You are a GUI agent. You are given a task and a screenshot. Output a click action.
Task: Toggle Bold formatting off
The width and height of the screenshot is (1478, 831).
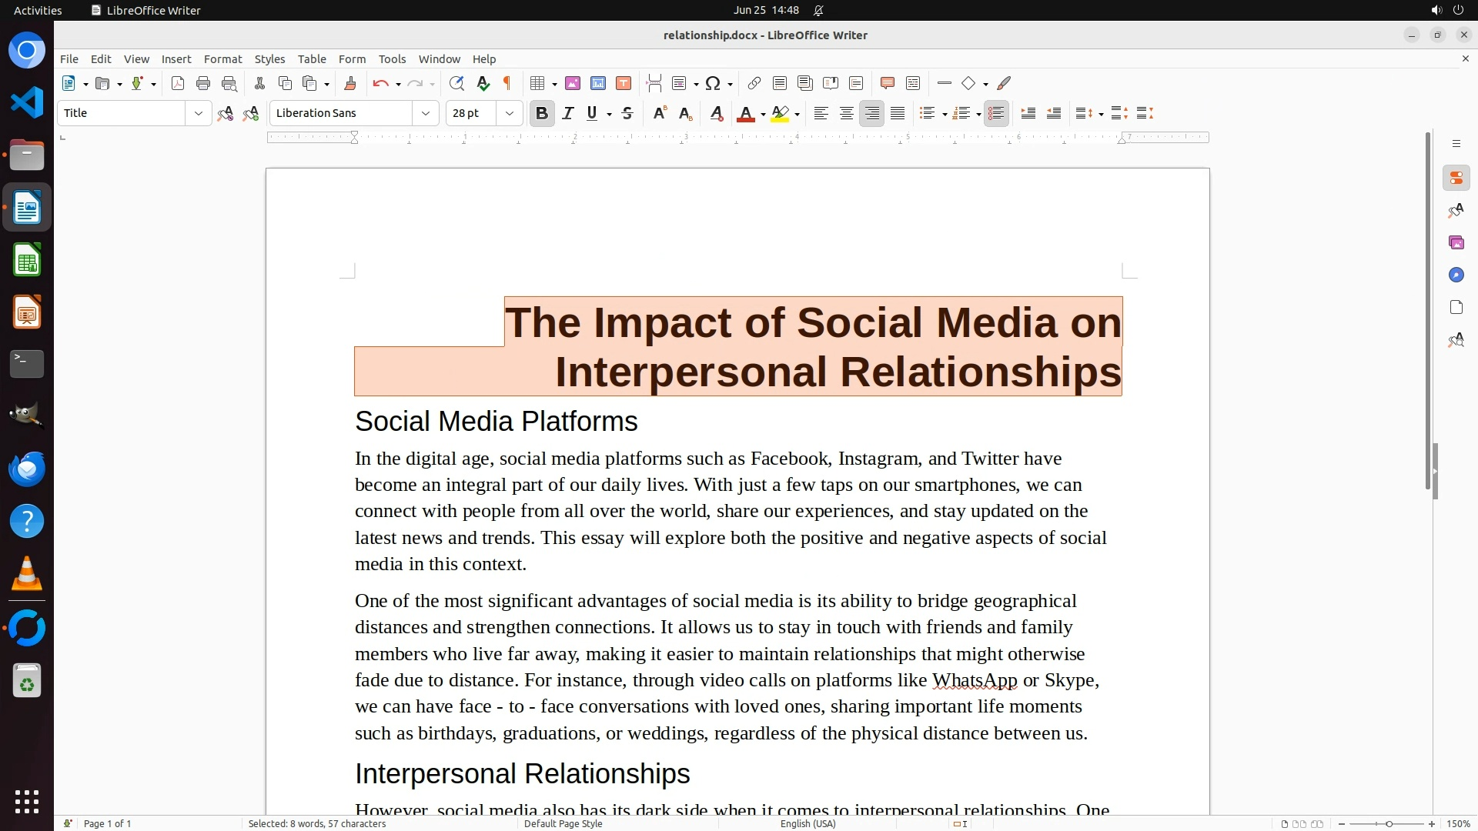(542, 113)
